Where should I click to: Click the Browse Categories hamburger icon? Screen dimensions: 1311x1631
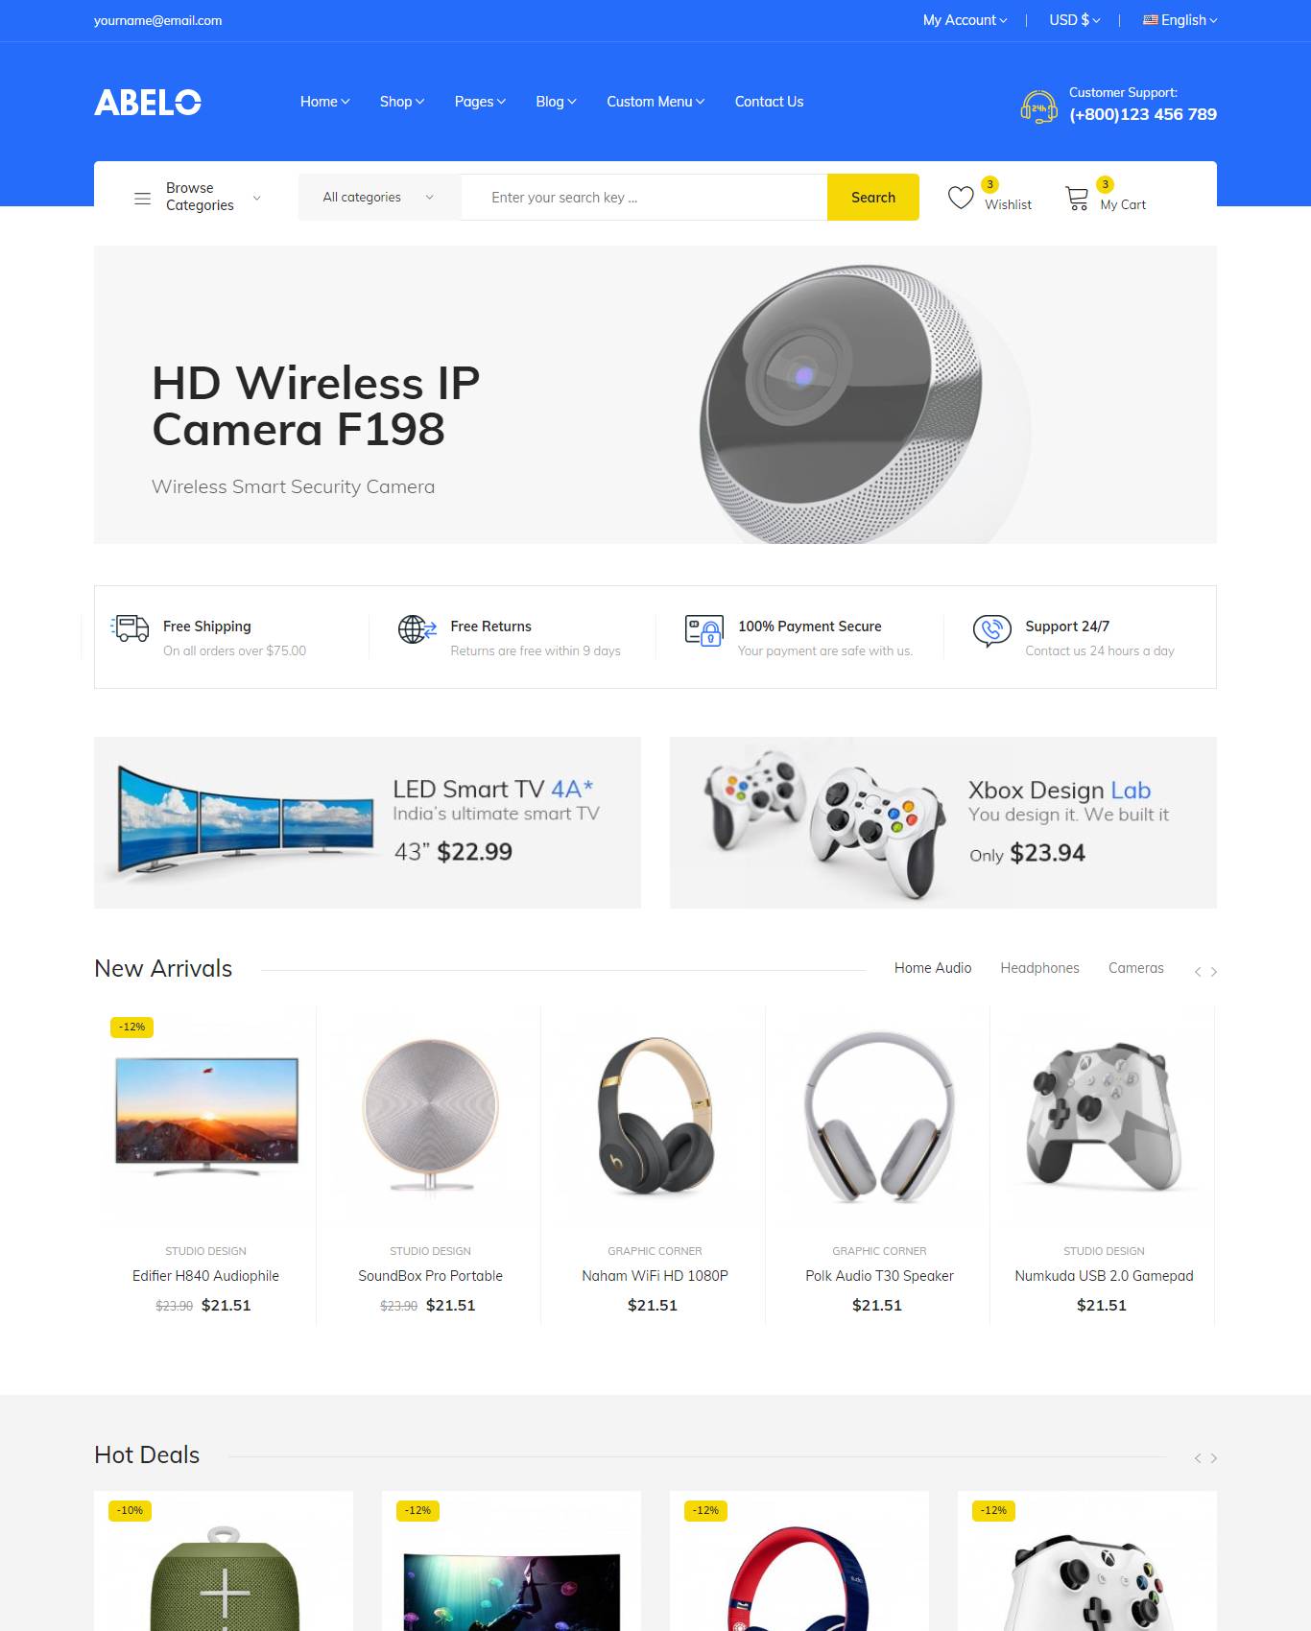click(x=142, y=198)
